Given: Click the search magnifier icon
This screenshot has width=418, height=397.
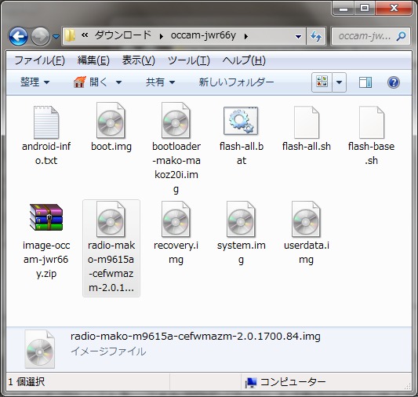Looking at the screenshot, I should (402, 36).
